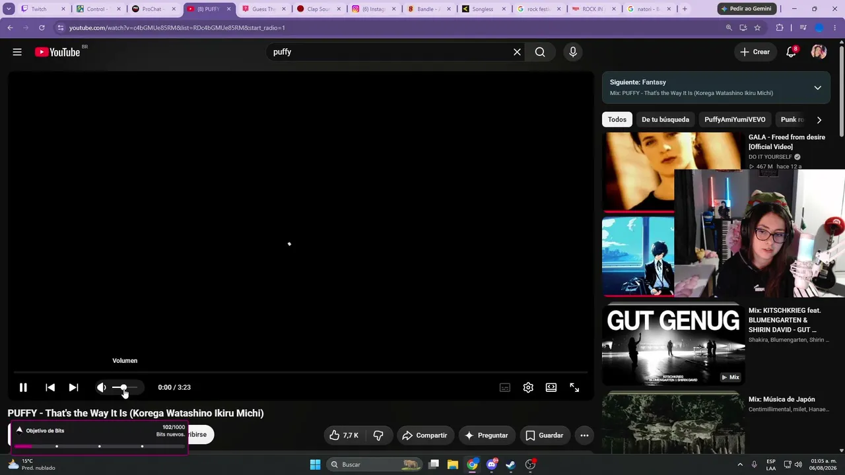Open the Crear menu
This screenshot has width=845, height=475.
click(x=755, y=52)
